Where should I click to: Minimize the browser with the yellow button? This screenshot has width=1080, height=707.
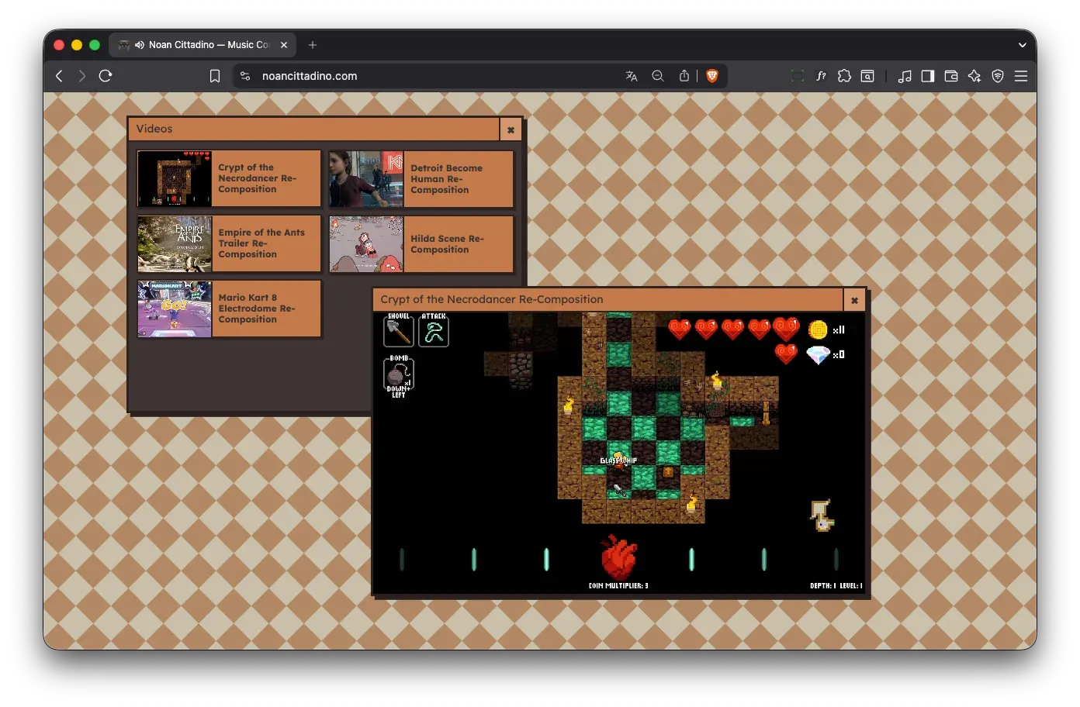tap(77, 45)
